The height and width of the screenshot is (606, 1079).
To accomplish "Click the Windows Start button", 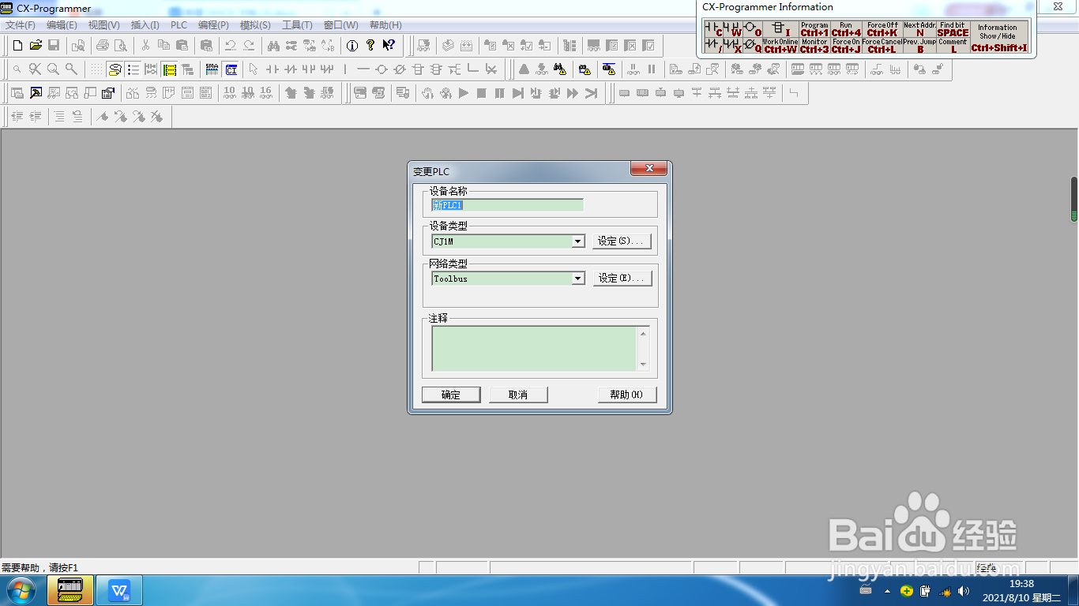I will point(20,590).
